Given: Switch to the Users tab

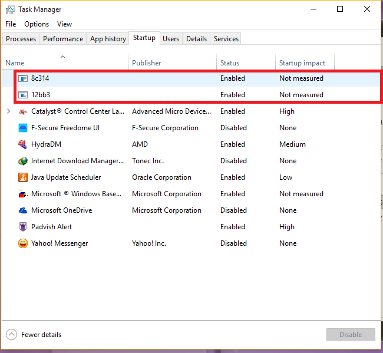Looking at the screenshot, I should [171, 39].
